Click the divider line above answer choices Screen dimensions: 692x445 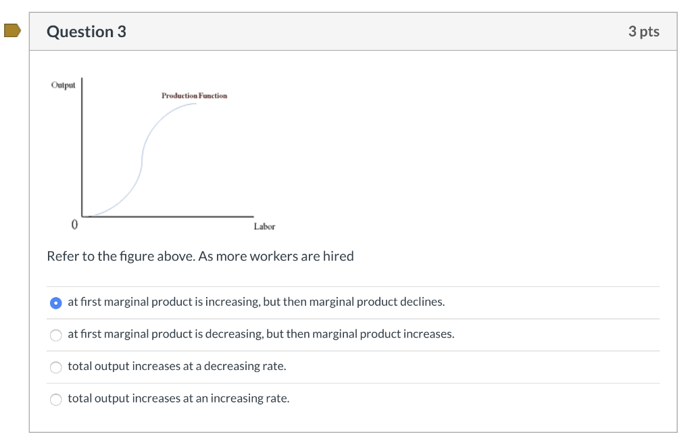353,286
